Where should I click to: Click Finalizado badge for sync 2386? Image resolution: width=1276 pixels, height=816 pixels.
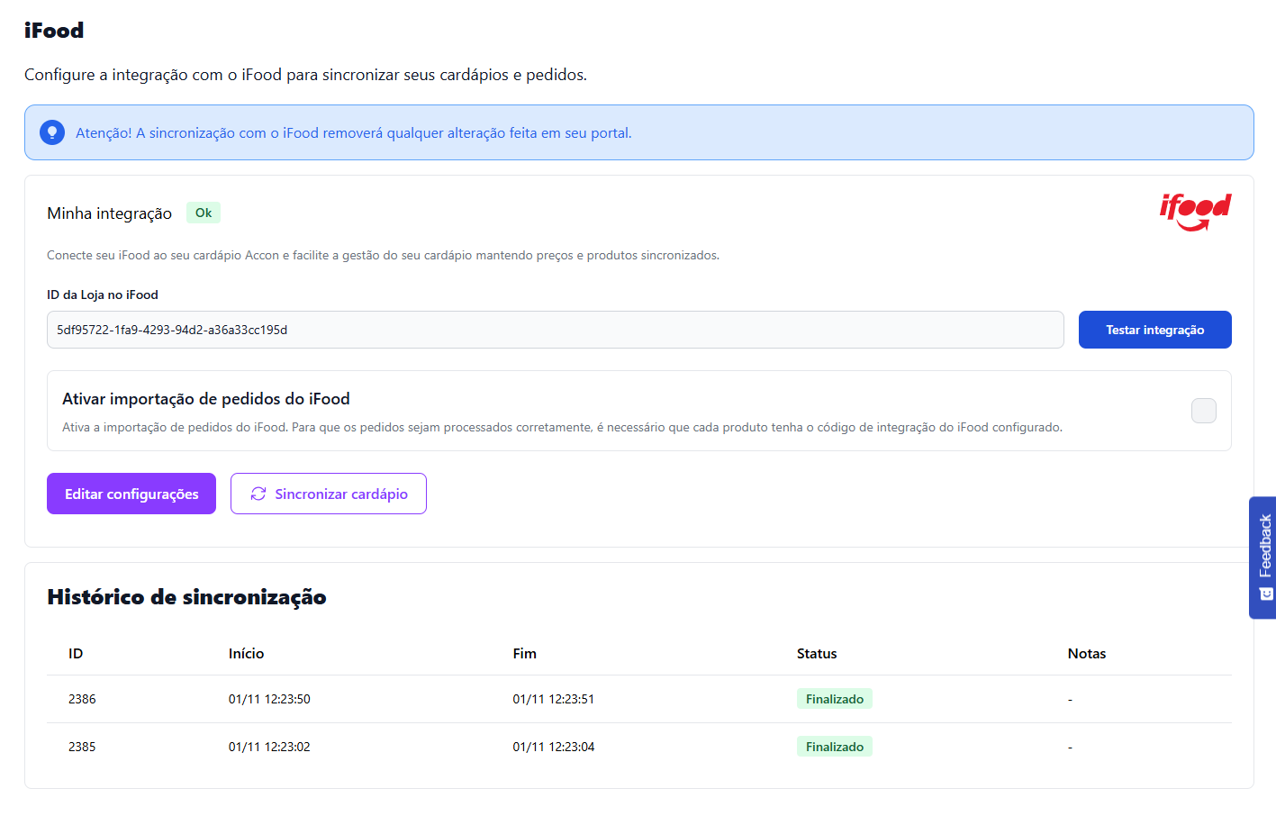pyautogui.click(x=834, y=699)
